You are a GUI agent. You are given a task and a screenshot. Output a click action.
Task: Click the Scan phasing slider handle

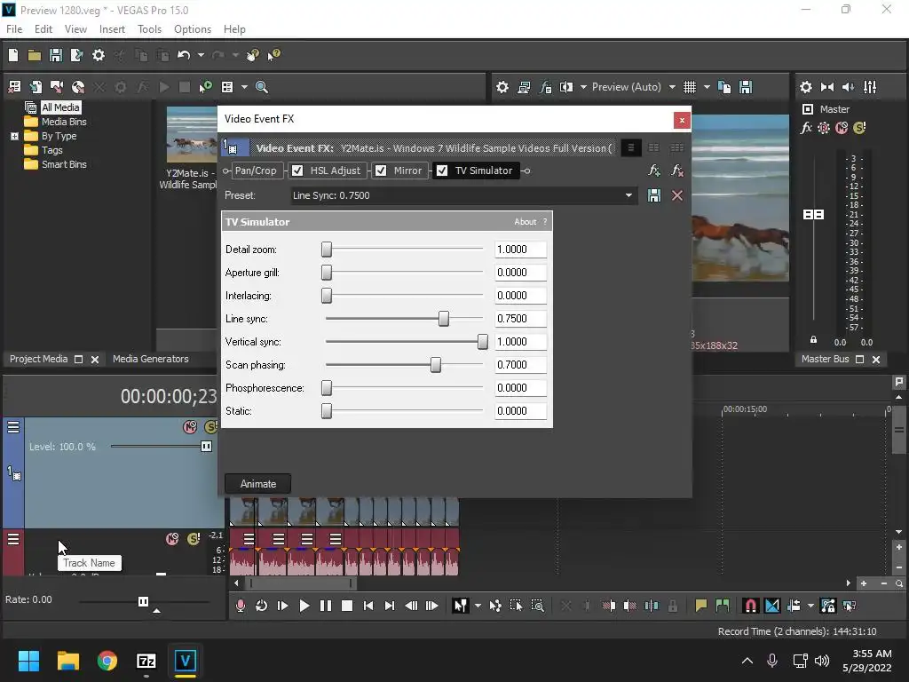(x=435, y=365)
